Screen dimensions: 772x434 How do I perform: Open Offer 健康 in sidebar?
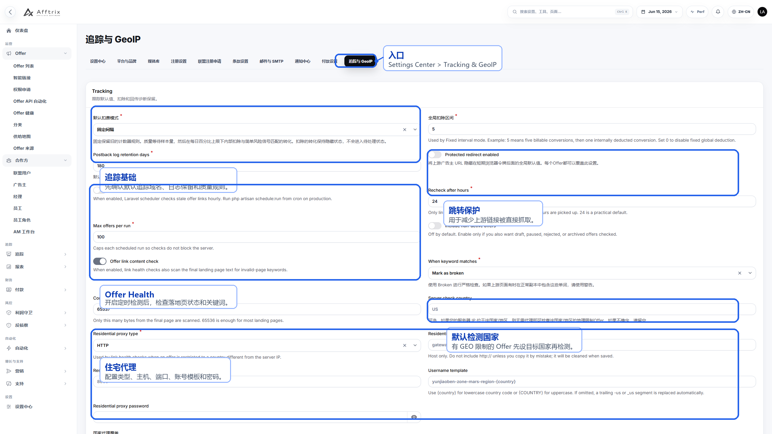pyautogui.click(x=24, y=113)
